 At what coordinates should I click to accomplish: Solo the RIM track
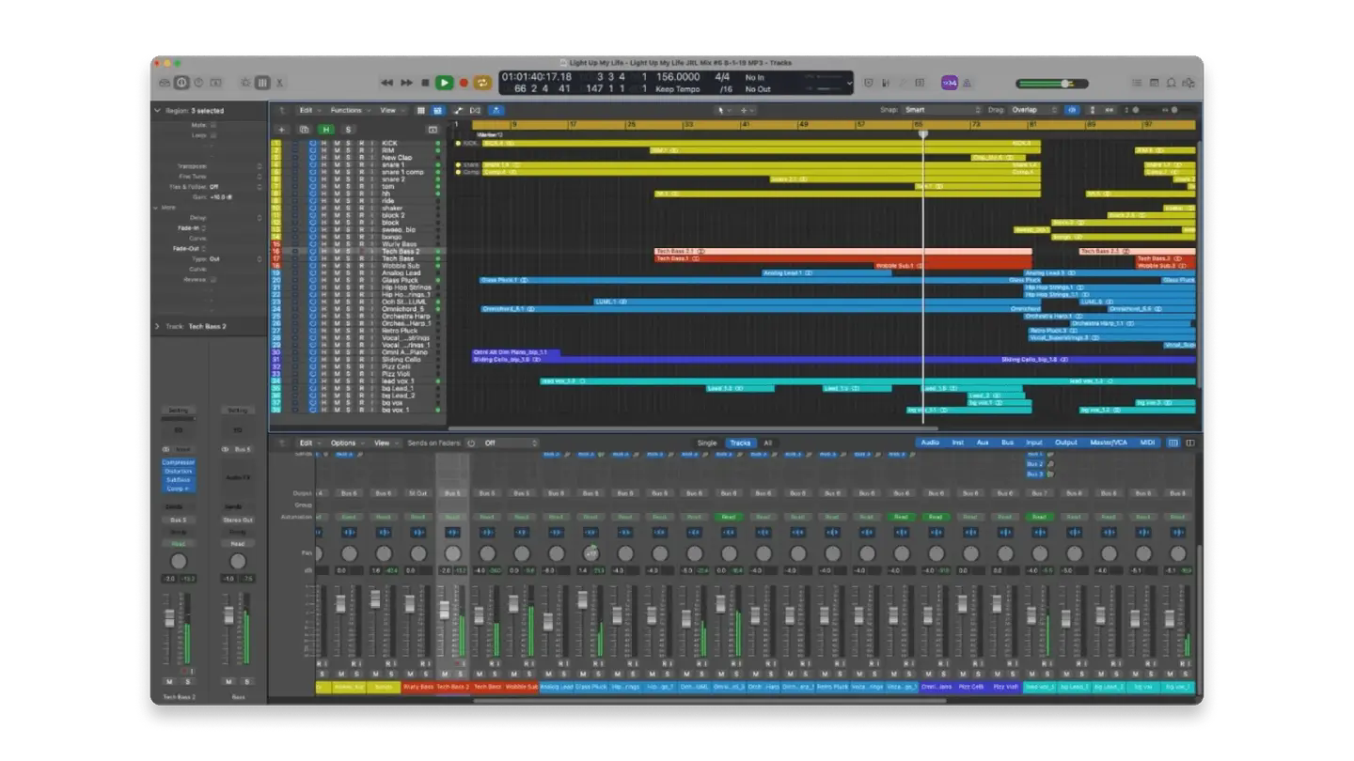pyautogui.click(x=348, y=150)
